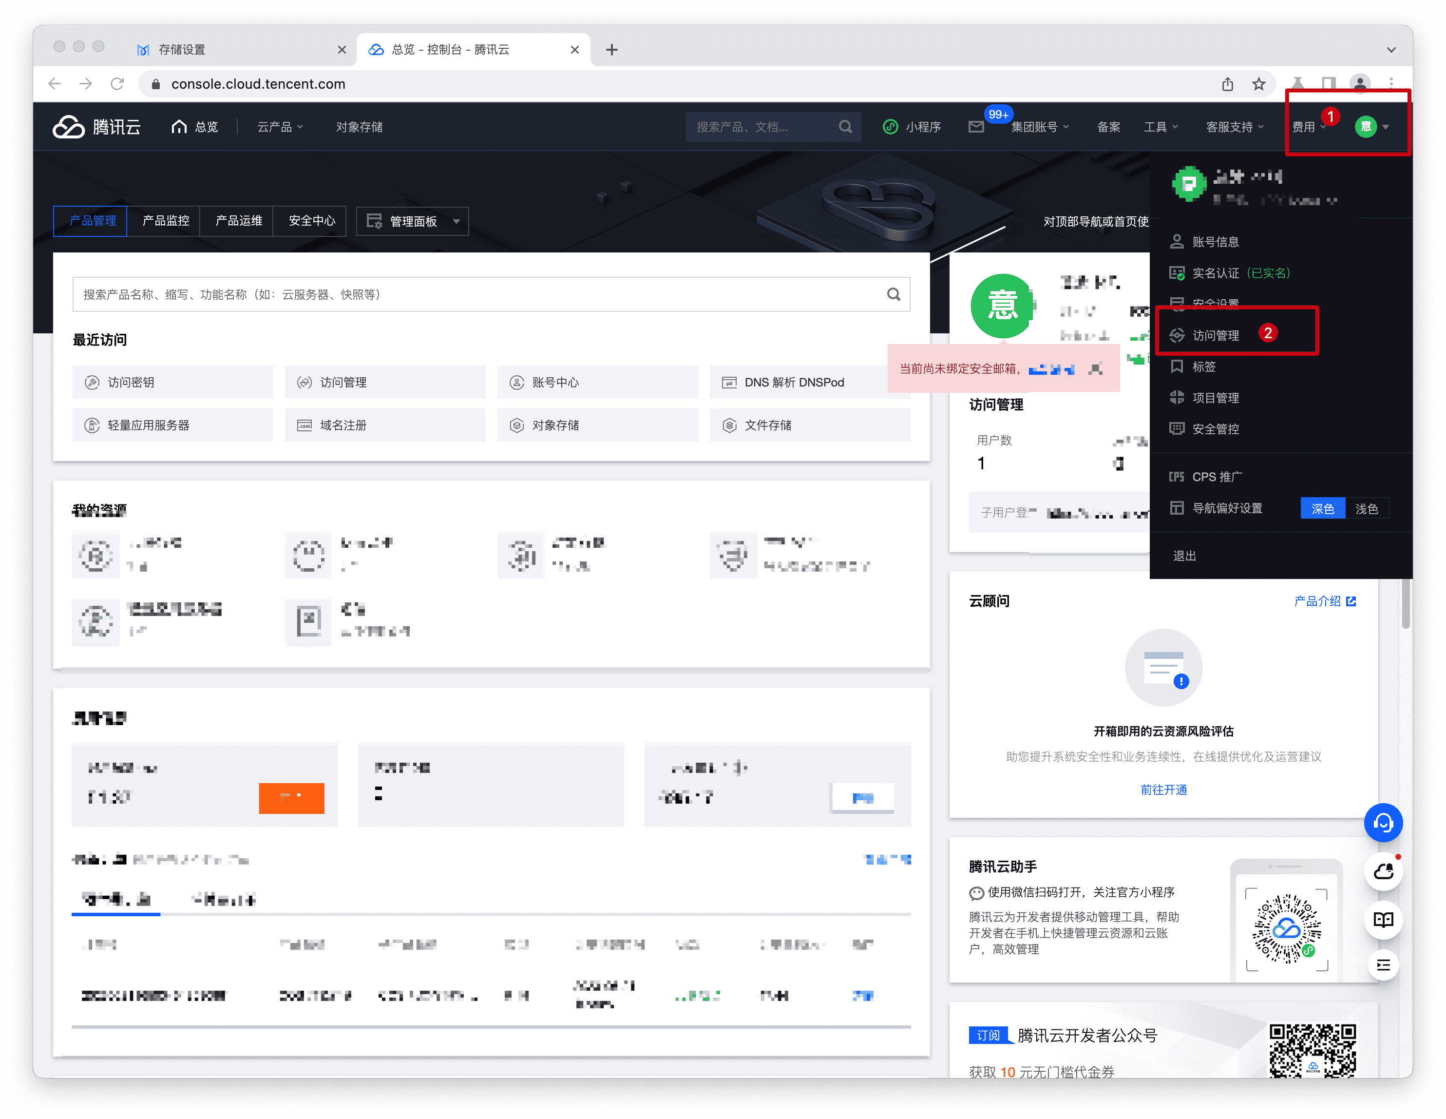Image resolution: width=1446 pixels, height=1119 pixels.
Task: Click the 前往开通 link
Action: pyautogui.click(x=1163, y=790)
